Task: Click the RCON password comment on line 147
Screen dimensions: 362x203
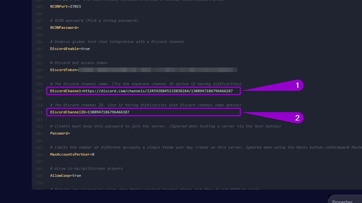Action: 94,20
